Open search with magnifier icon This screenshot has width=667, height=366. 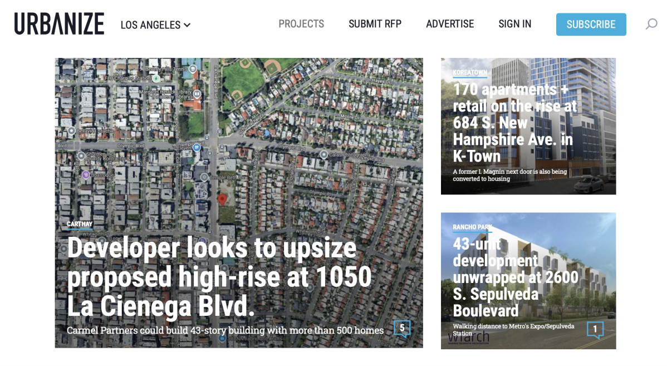651,24
